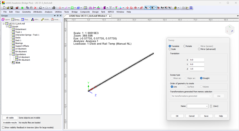The width and height of the screenshot is (239, 131).
Task: Click the Undo toolbar icon
Action: 40,8
